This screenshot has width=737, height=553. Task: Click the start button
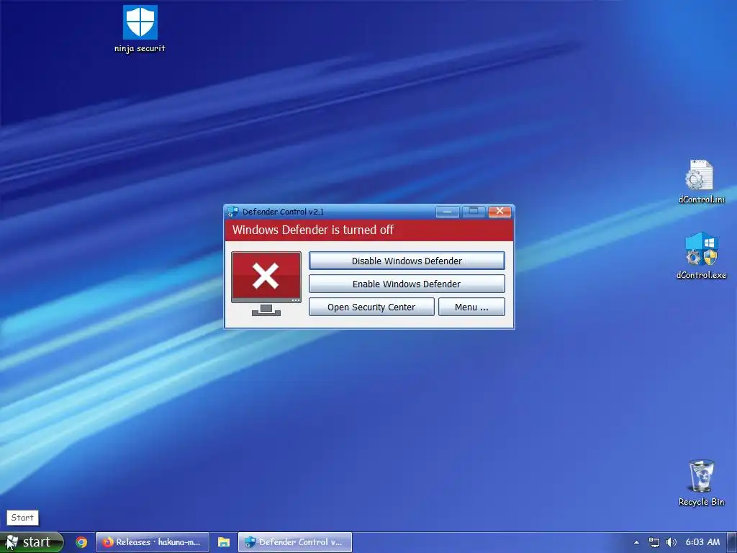[x=32, y=542]
